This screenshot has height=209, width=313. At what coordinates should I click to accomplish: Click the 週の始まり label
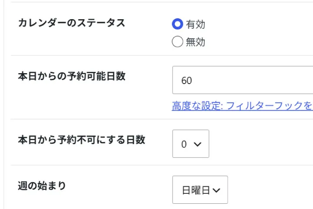(x=42, y=185)
